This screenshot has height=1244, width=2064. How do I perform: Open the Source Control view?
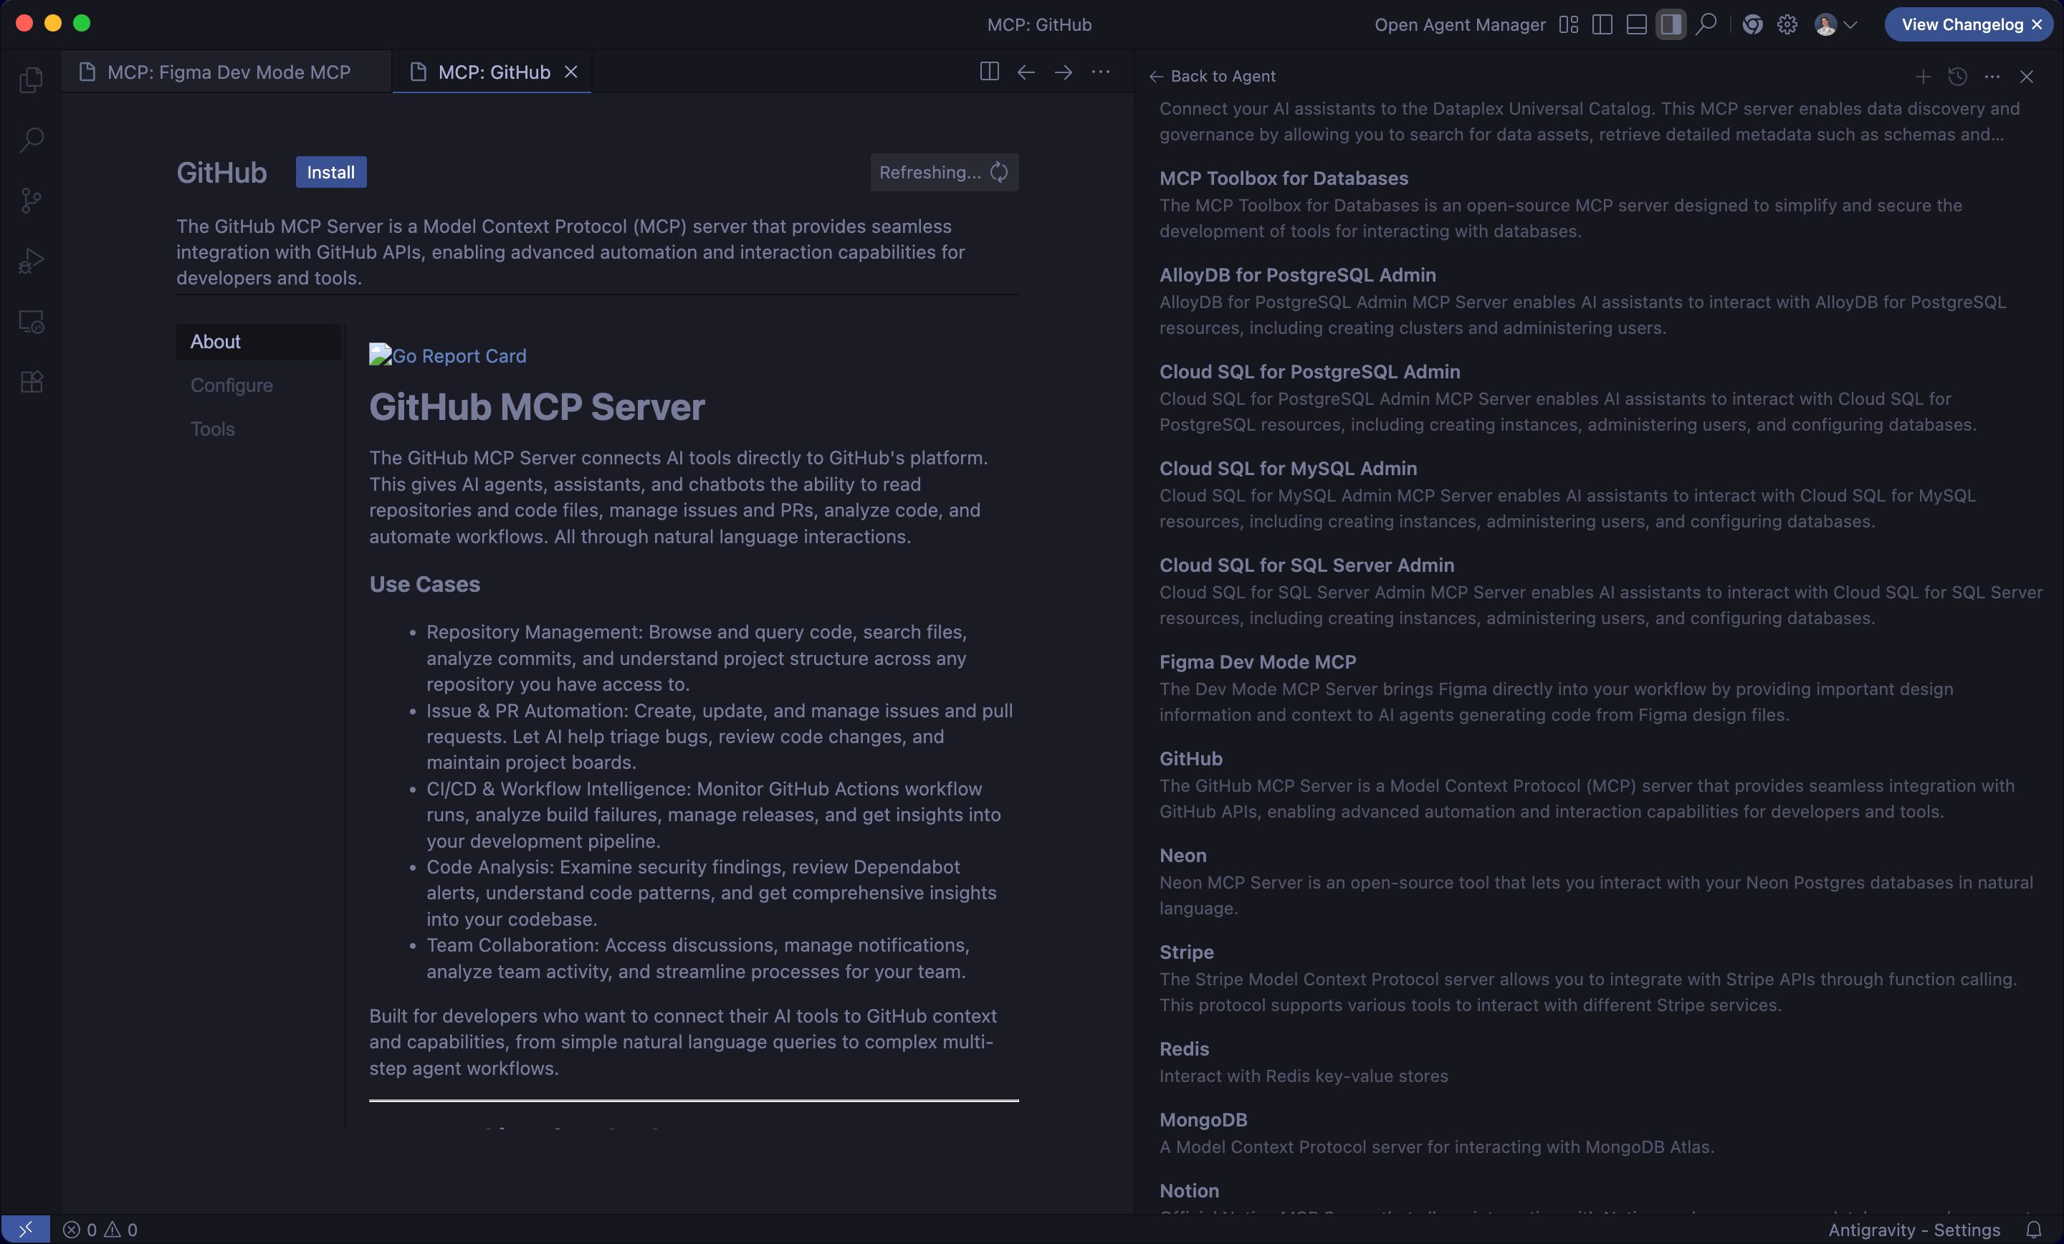point(31,200)
